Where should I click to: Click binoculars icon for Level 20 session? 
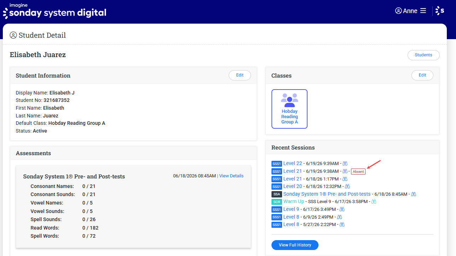pos(347,187)
